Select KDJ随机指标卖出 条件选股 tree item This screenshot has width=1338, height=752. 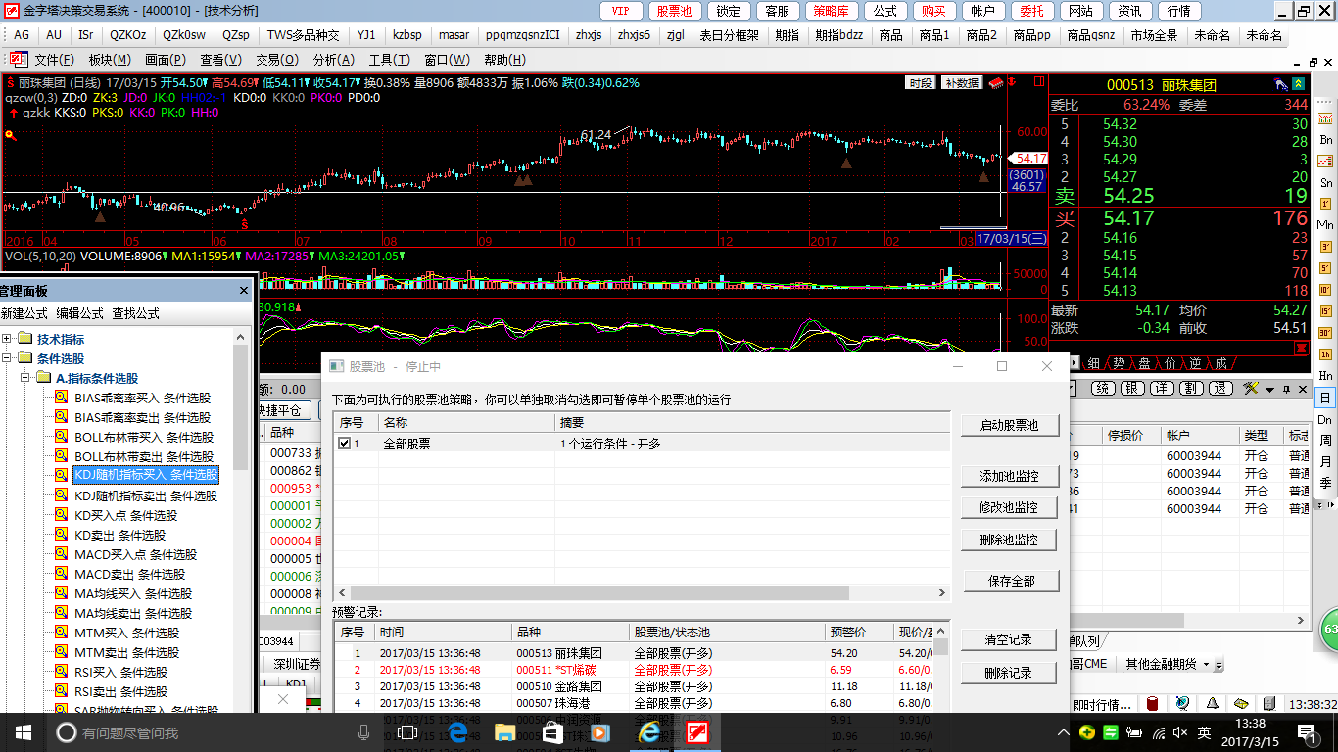(x=146, y=495)
